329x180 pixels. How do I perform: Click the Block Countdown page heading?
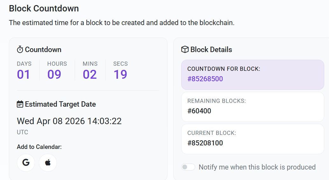tap(44, 9)
